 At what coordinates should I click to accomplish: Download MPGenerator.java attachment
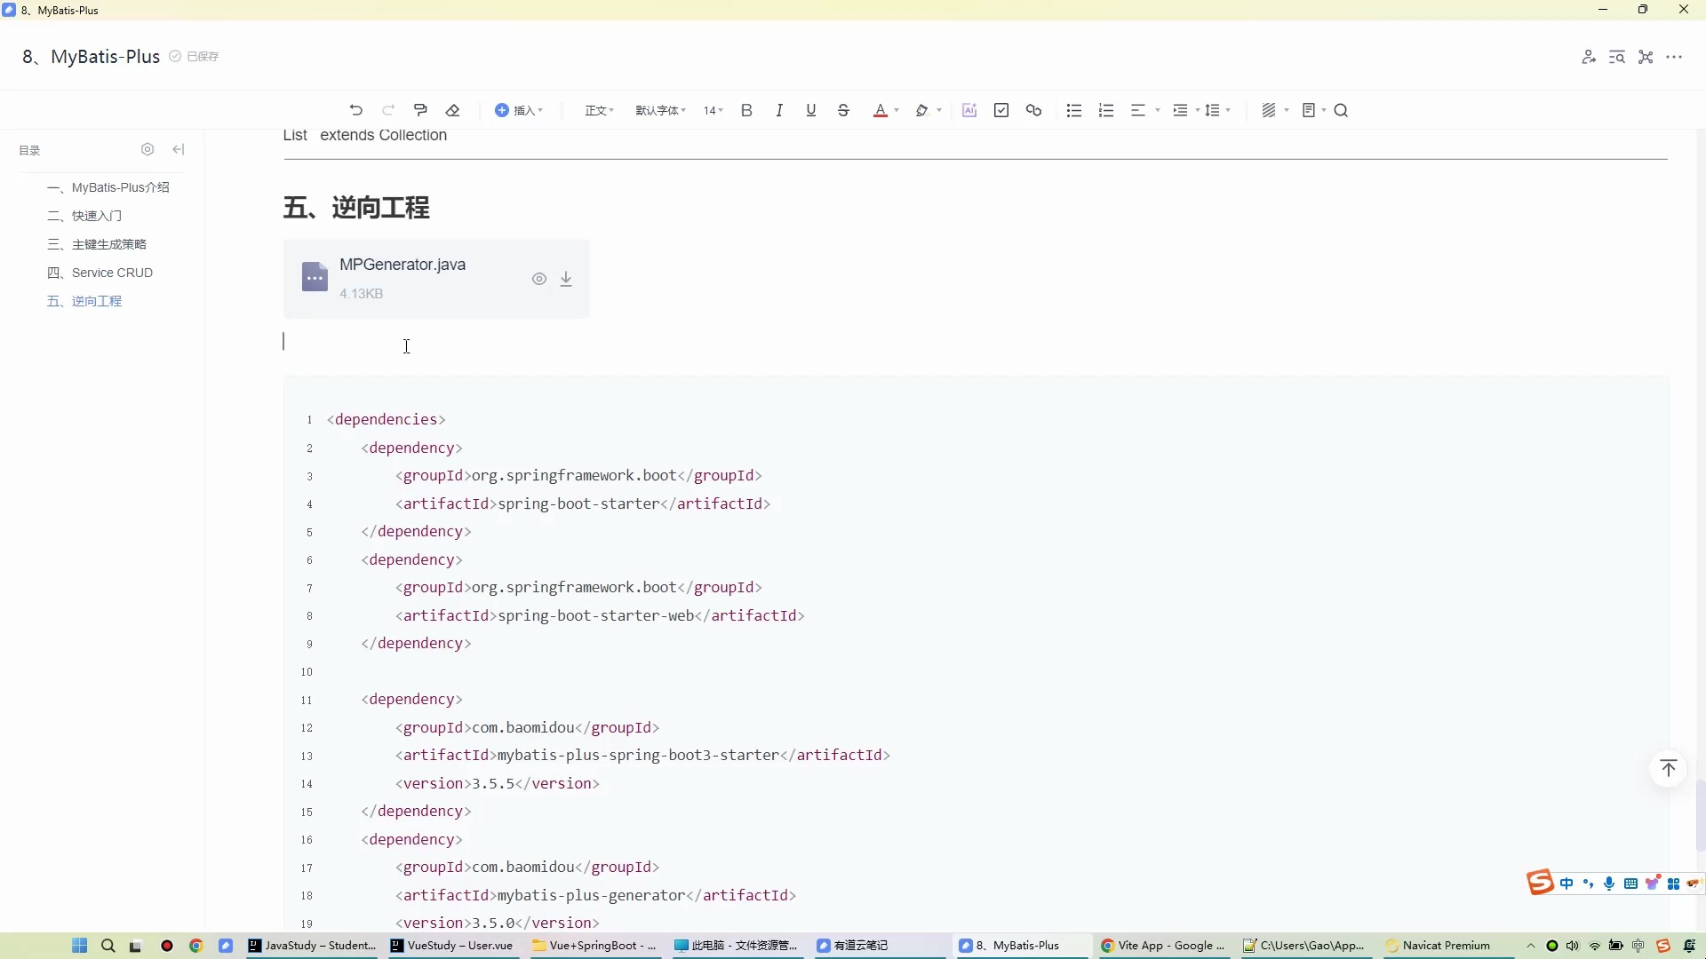pos(566,279)
